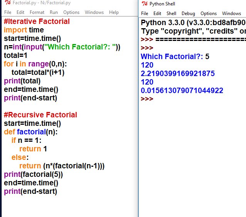
Task: Click the 'def factorial(n):' line
Action: pyautogui.click(x=31, y=132)
